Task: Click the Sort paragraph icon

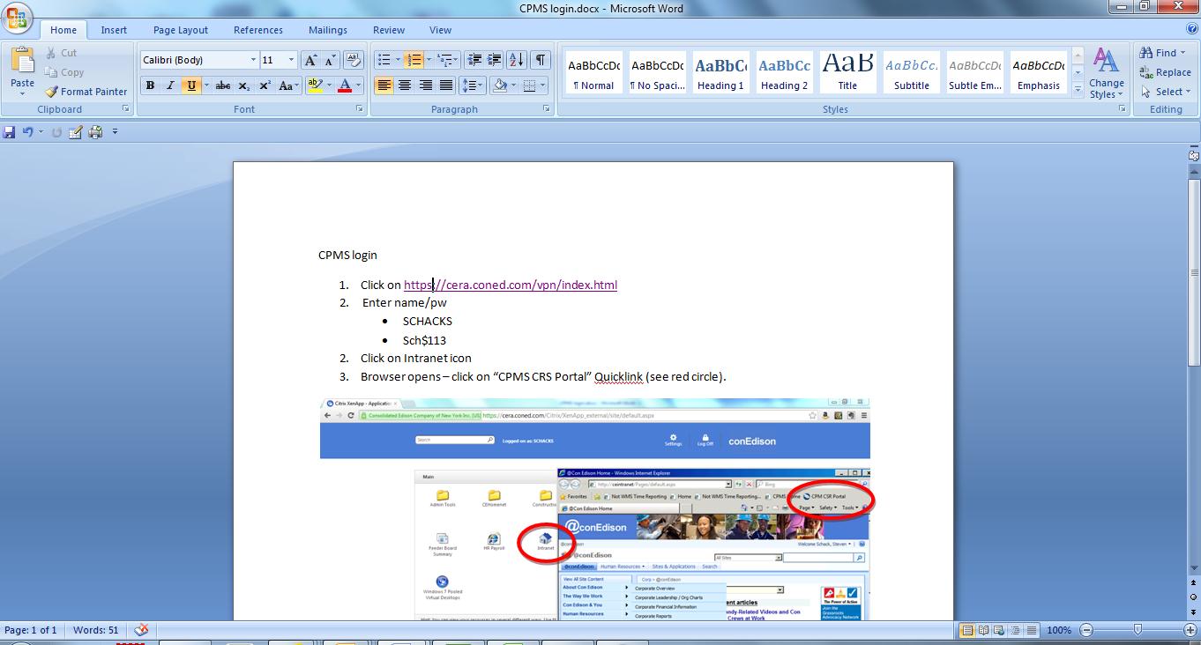Action: [x=517, y=60]
